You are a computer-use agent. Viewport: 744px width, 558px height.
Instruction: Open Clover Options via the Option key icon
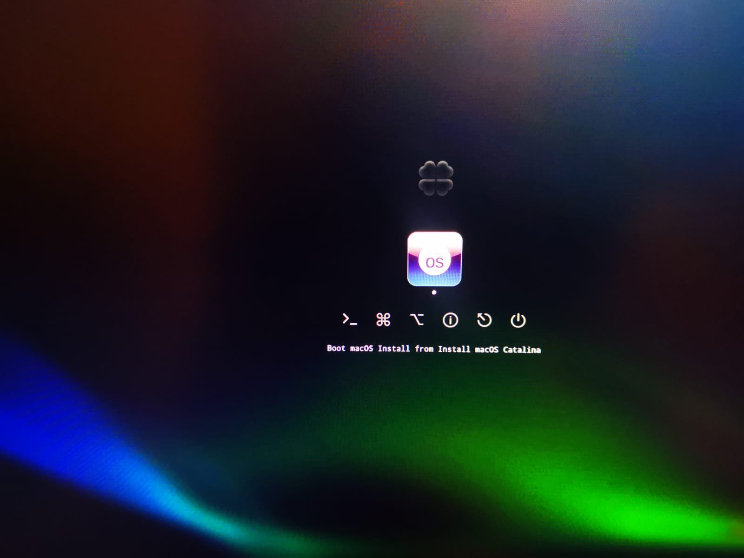pyautogui.click(x=417, y=320)
